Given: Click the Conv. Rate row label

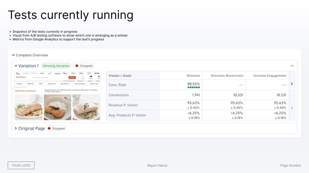Looking at the screenshot, I should click(117, 85).
